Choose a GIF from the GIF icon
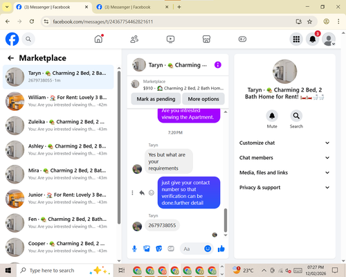Image resolution: width=346 pixels, height=277 pixels. tap(171, 249)
